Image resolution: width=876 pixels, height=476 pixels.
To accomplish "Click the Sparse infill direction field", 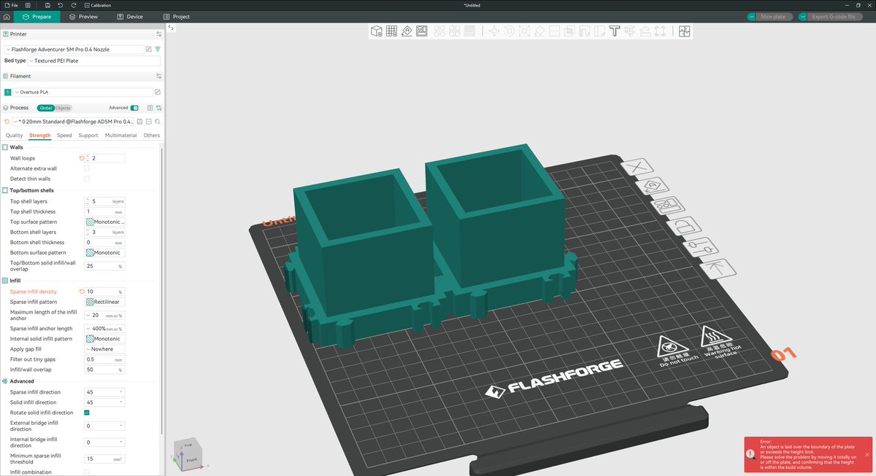I will pos(104,392).
